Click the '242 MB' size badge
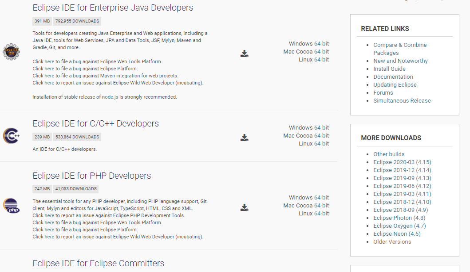Viewport: 470px width, 272px height. [x=42, y=189]
